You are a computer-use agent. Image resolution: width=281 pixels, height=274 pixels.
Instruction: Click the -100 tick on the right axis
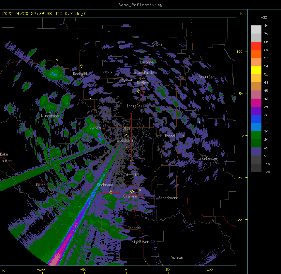[x=238, y=220]
